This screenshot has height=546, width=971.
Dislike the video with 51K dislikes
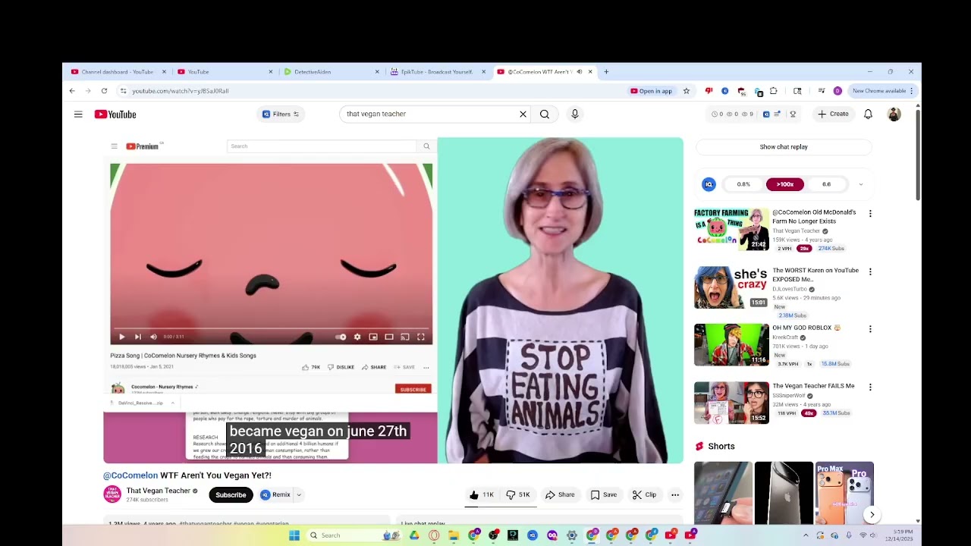(519, 494)
